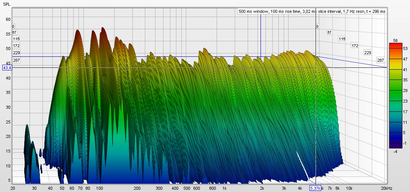Click the -4 minimum label below color scale
The image size is (410, 192).
click(x=395, y=151)
